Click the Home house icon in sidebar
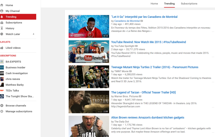 [2, 5]
